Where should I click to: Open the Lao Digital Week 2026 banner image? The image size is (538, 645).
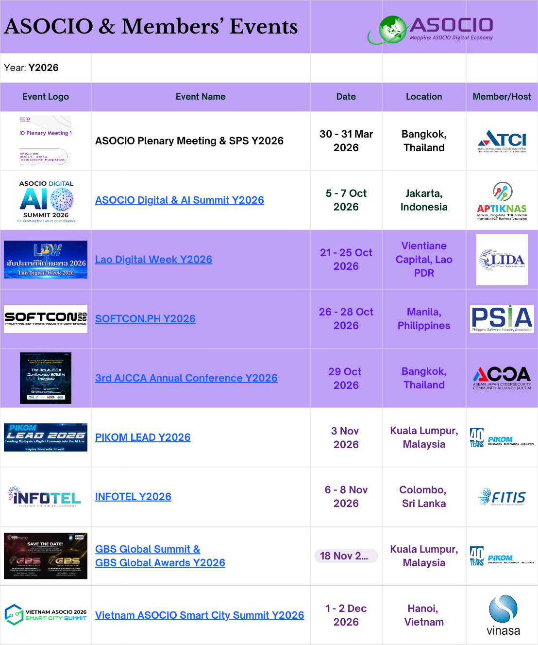tap(46, 260)
